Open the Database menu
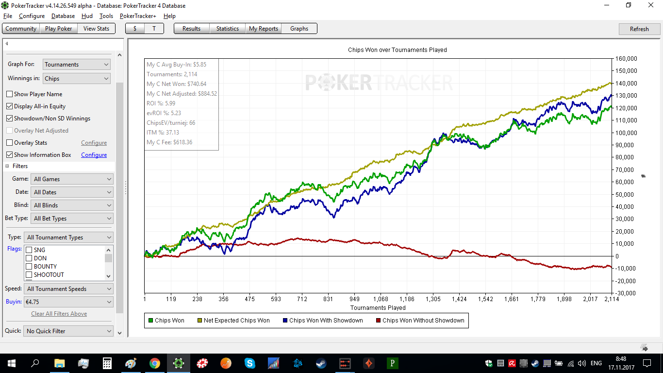This screenshot has height=373, width=663. point(63,16)
